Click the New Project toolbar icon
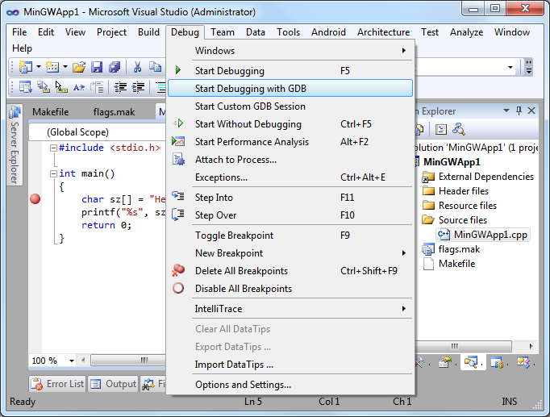Screen dimensions: 550x417 (x=25, y=67)
